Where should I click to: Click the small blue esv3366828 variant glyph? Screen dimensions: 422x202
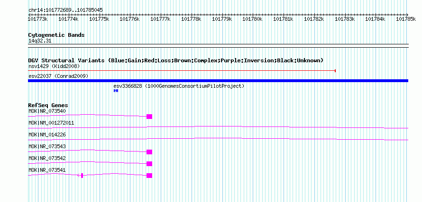pos(116,91)
